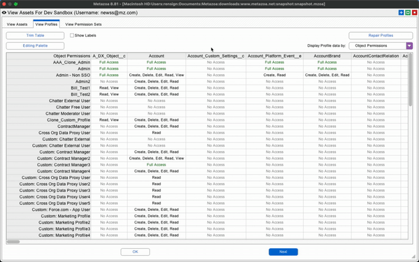The width and height of the screenshot is (419, 262).
Task: Select the Custom: Force.com - App User row
Action: (x=49, y=210)
